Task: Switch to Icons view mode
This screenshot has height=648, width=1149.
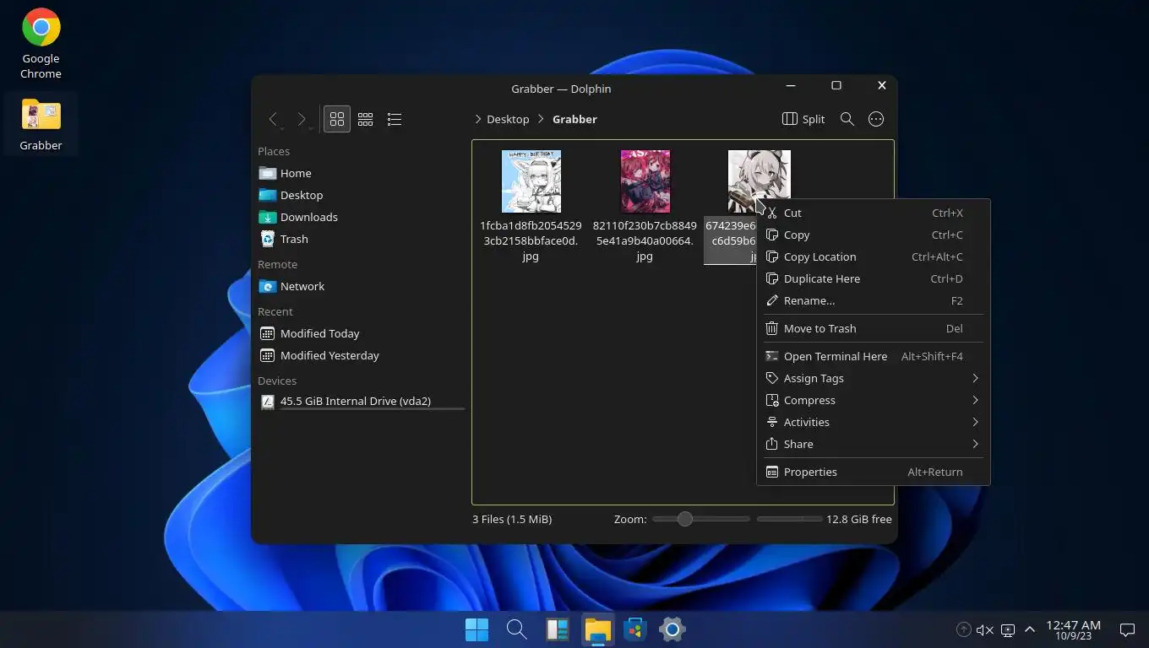Action: click(336, 119)
